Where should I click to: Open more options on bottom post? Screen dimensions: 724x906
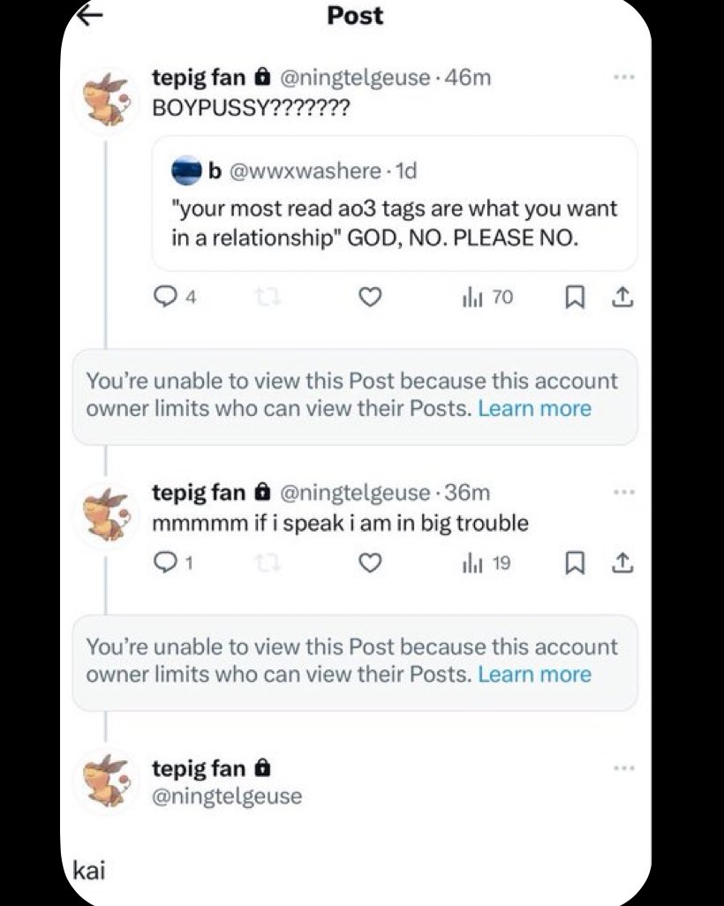point(624,768)
